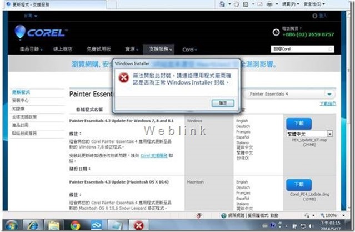Open the arrow next to feeds icon
This screenshot has width=355, height=232.
coord(253,4)
